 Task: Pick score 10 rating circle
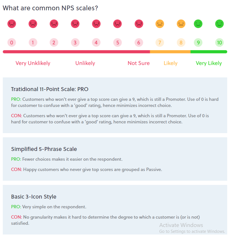[x=219, y=43]
